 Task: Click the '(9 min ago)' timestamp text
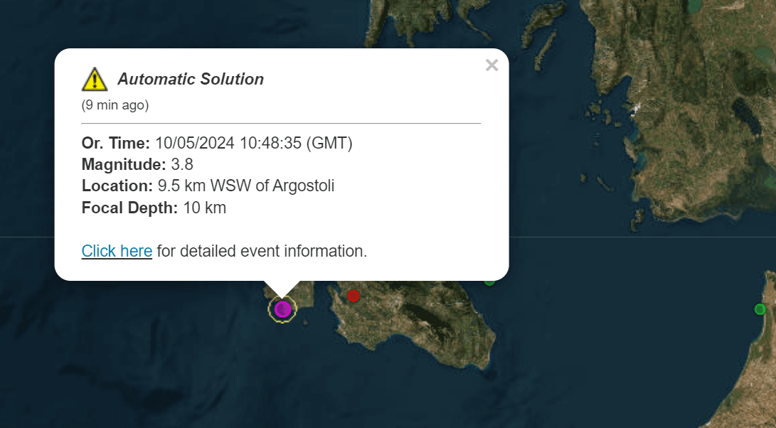pos(115,105)
